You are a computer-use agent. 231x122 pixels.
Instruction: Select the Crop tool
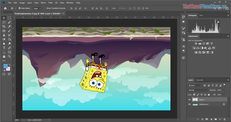point(4,26)
